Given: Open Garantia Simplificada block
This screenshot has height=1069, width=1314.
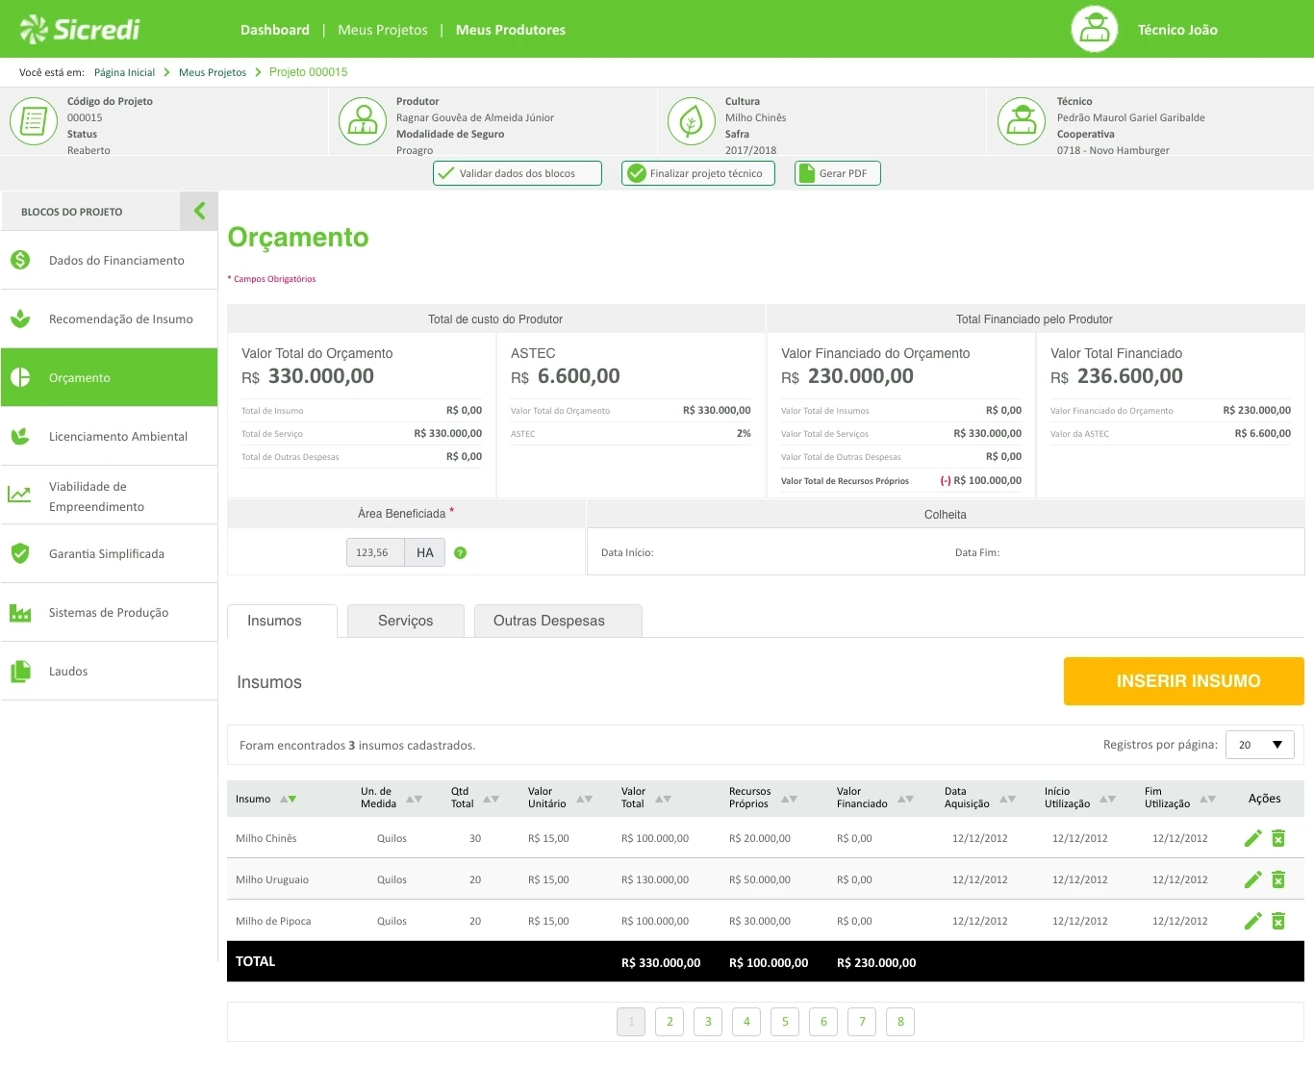Looking at the screenshot, I should pos(109,553).
